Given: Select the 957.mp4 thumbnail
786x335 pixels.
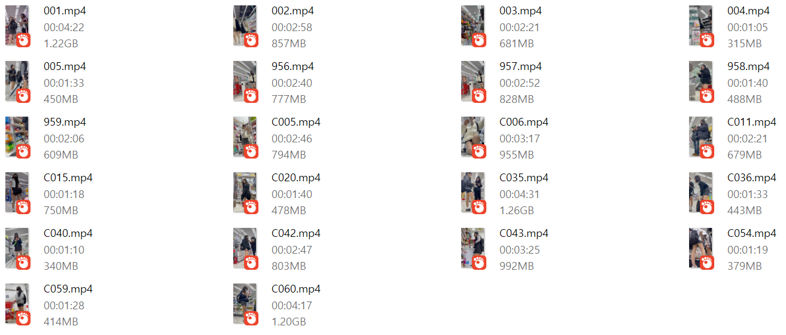Looking at the screenshot, I should point(473,81).
